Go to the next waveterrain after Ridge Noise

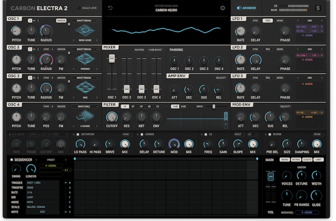coord(97,40)
